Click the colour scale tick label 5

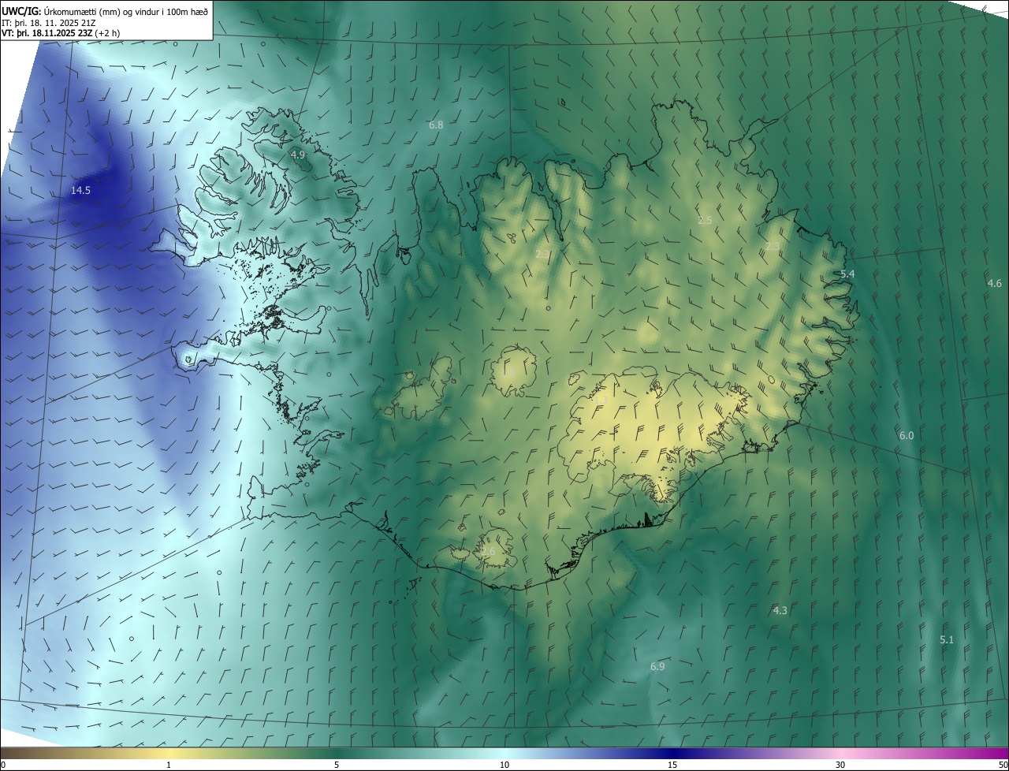(x=337, y=765)
